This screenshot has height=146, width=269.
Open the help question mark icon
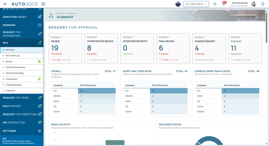coord(215,4)
